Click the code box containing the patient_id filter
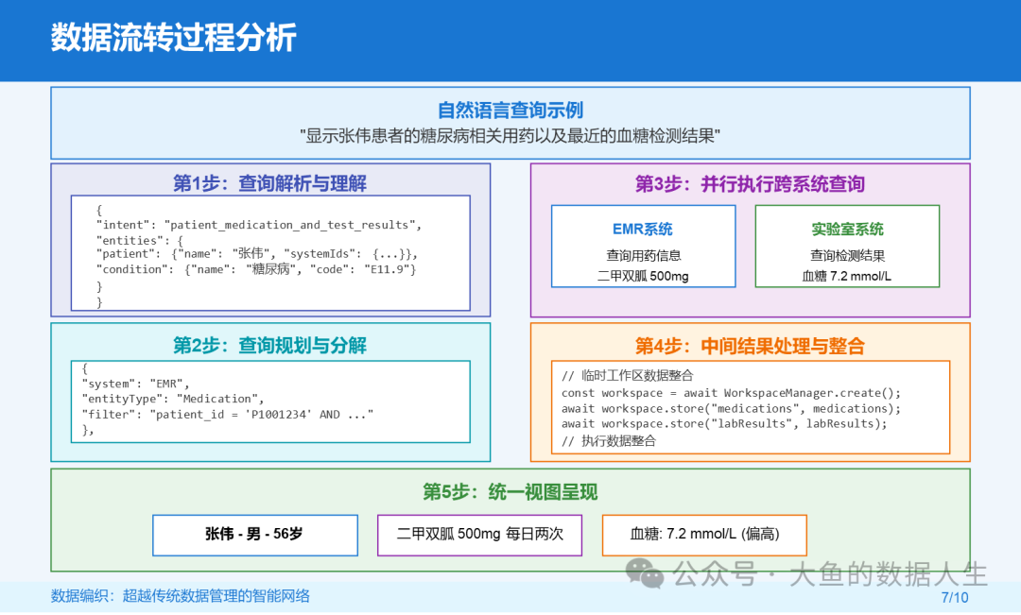1021x615 pixels. click(x=270, y=401)
